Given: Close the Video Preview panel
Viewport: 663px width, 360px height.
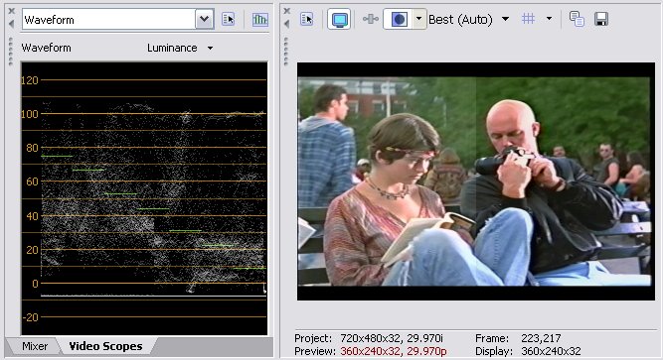Looking at the screenshot, I should point(286,11).
